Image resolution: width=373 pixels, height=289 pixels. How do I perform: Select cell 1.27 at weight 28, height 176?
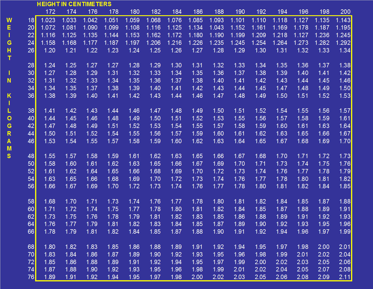(92, 65)
